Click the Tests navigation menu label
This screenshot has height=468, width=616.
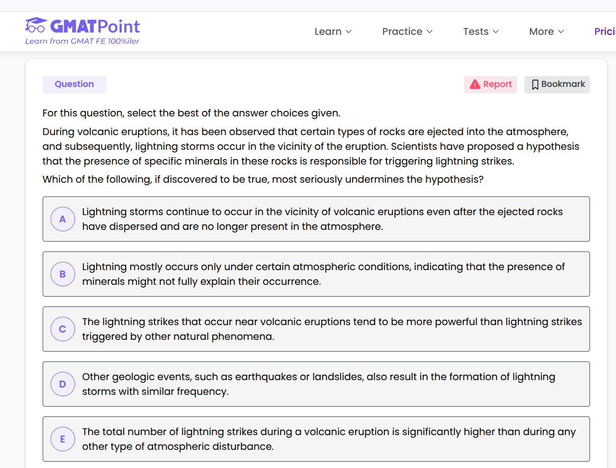(x=475, y=31)
